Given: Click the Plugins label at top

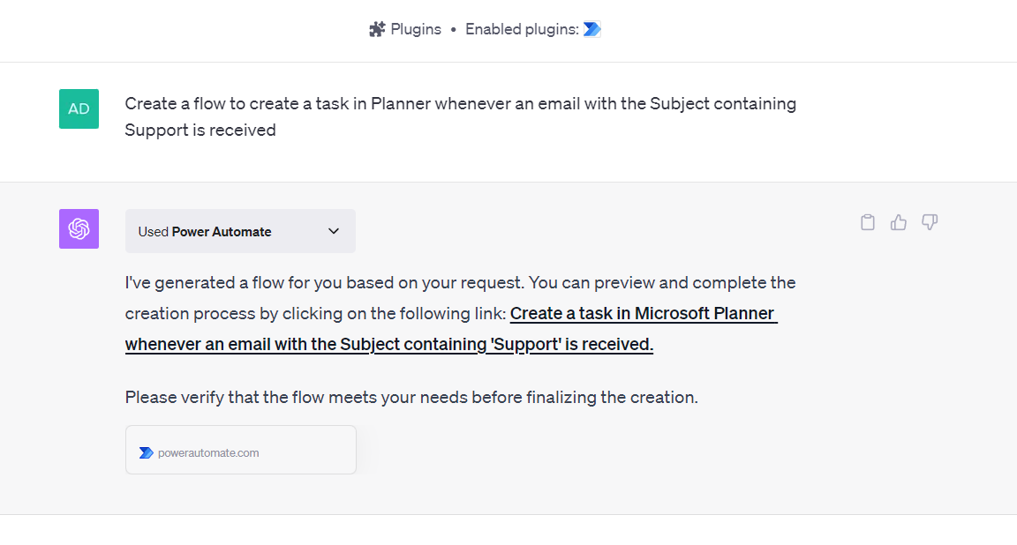Looking at the screenshot, I should click(x=416, y=29).
